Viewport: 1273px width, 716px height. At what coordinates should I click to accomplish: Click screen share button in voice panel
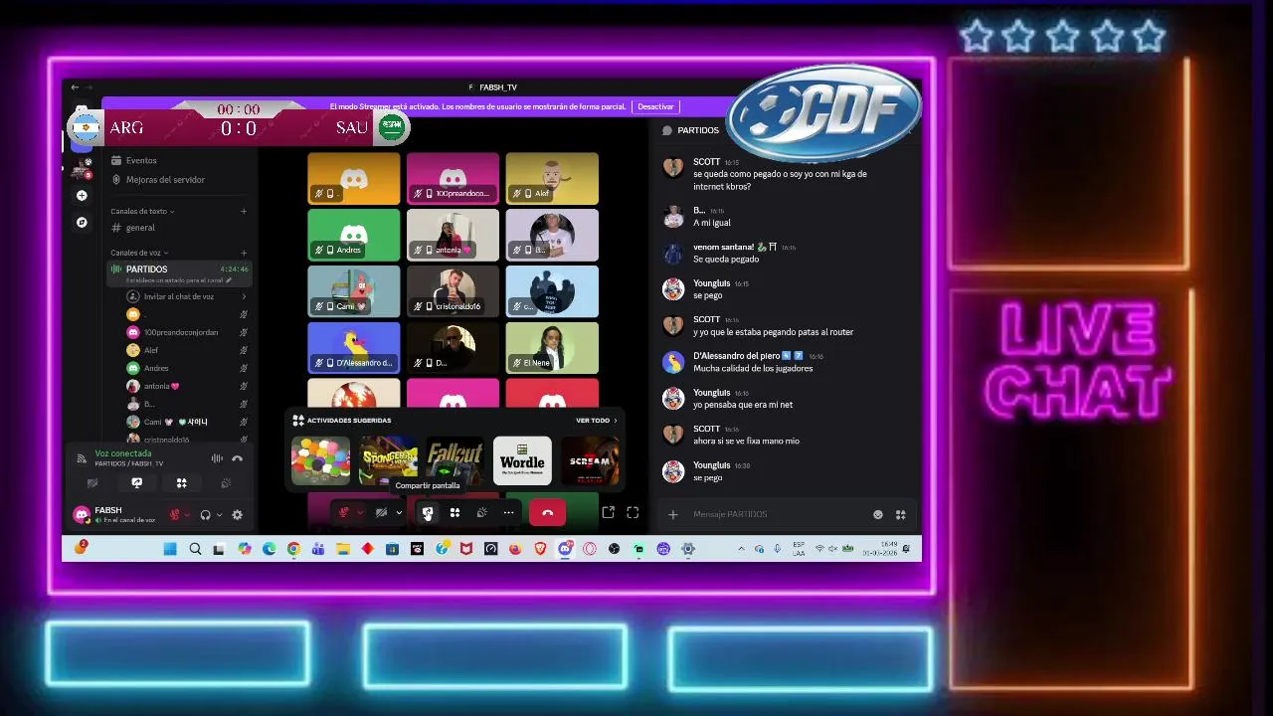pos(137,483)
